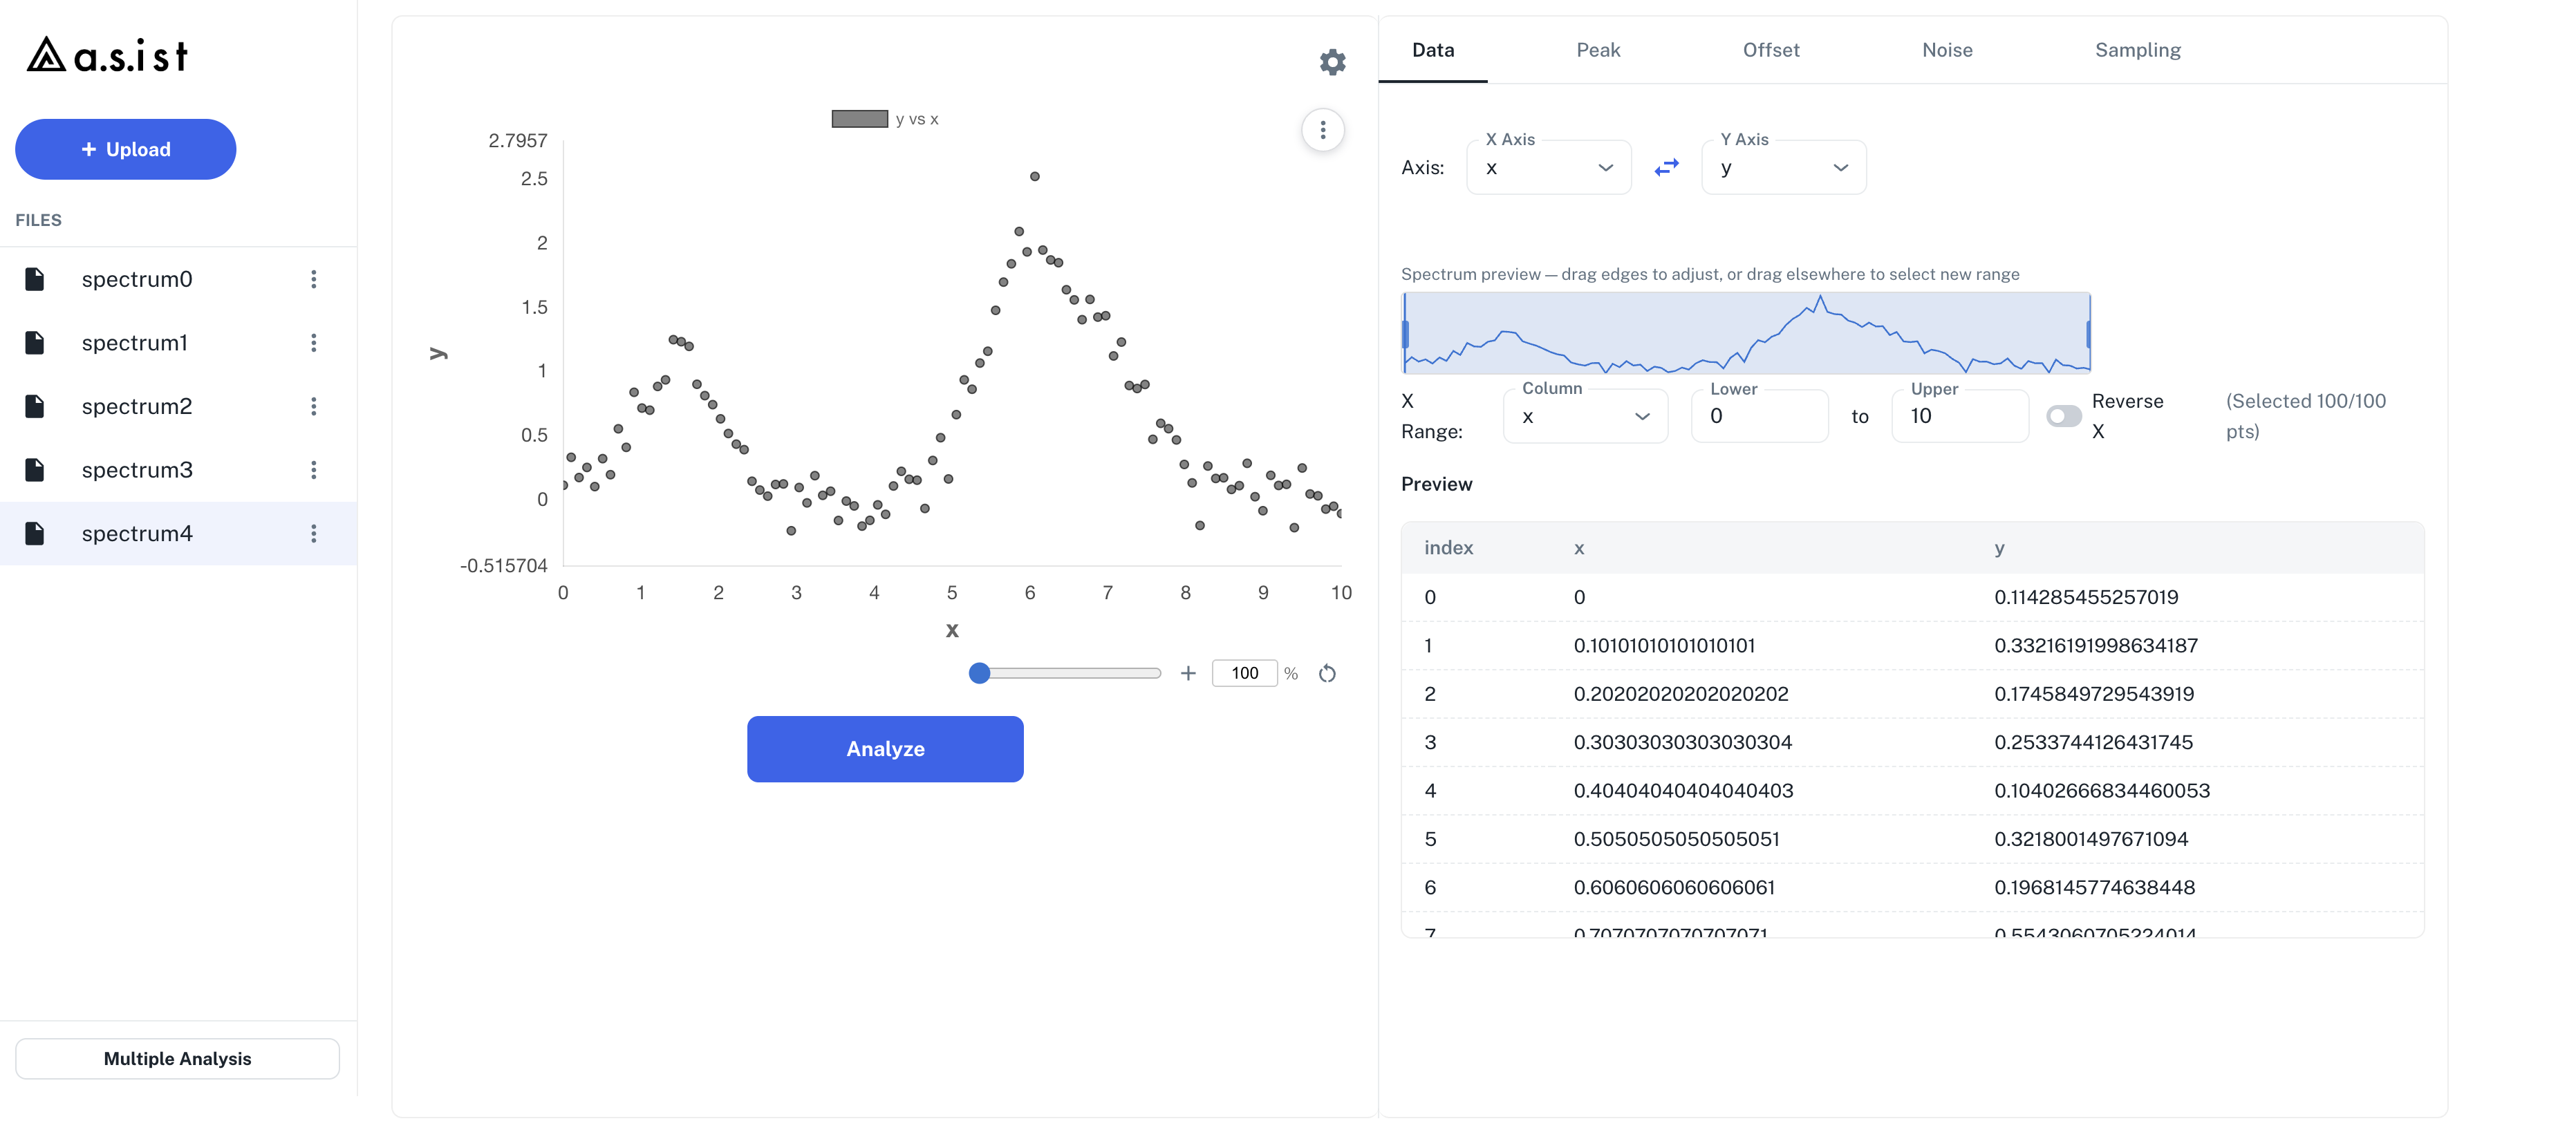This screenshot has width=2576, height=1139.
Task: Swap X and Y axes icon
Action: point(1666,167)
